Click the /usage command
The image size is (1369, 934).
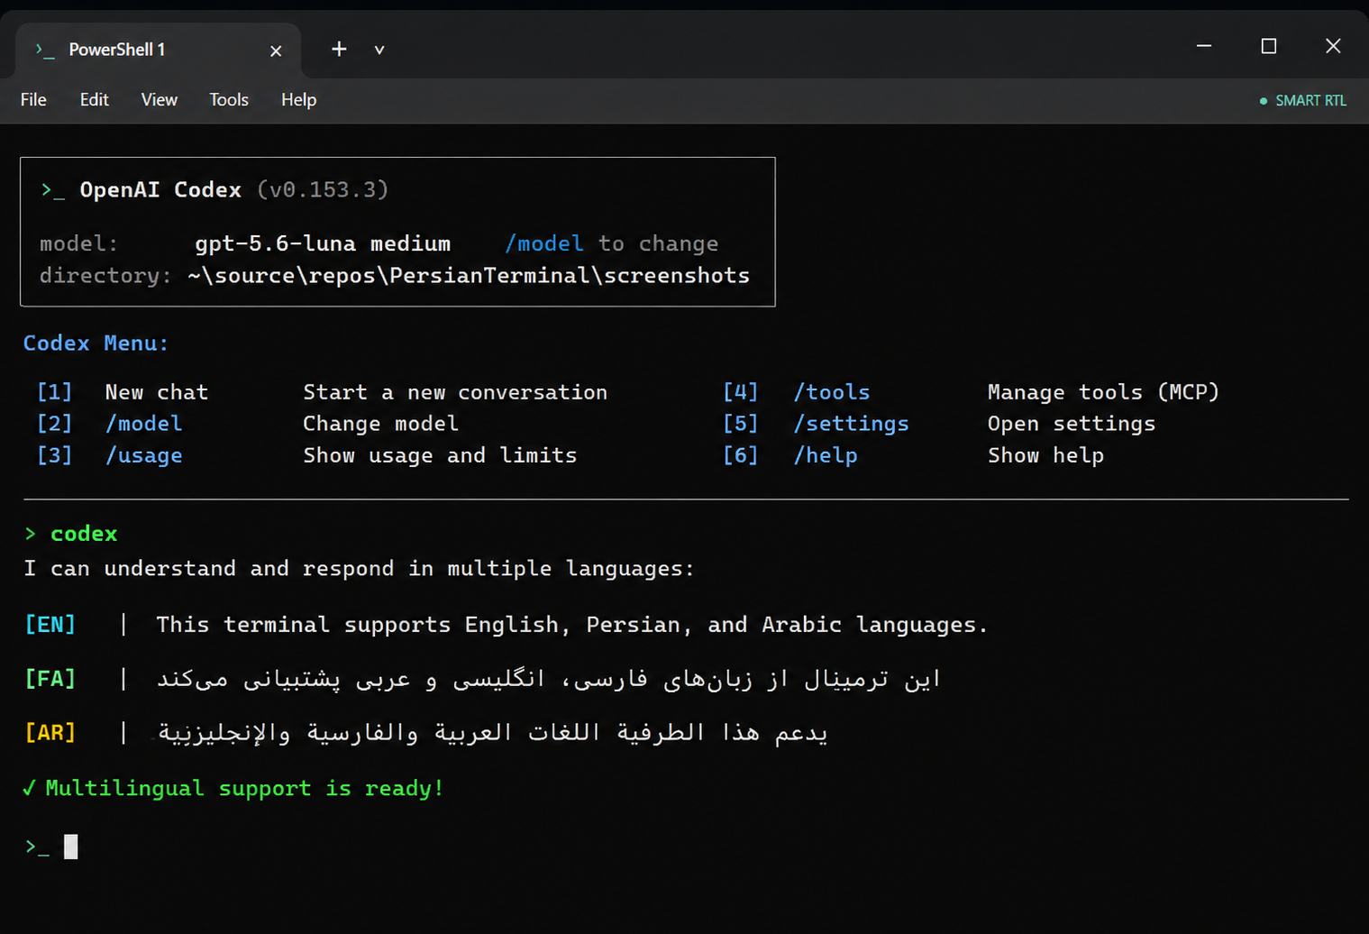(x=143, y=455)
